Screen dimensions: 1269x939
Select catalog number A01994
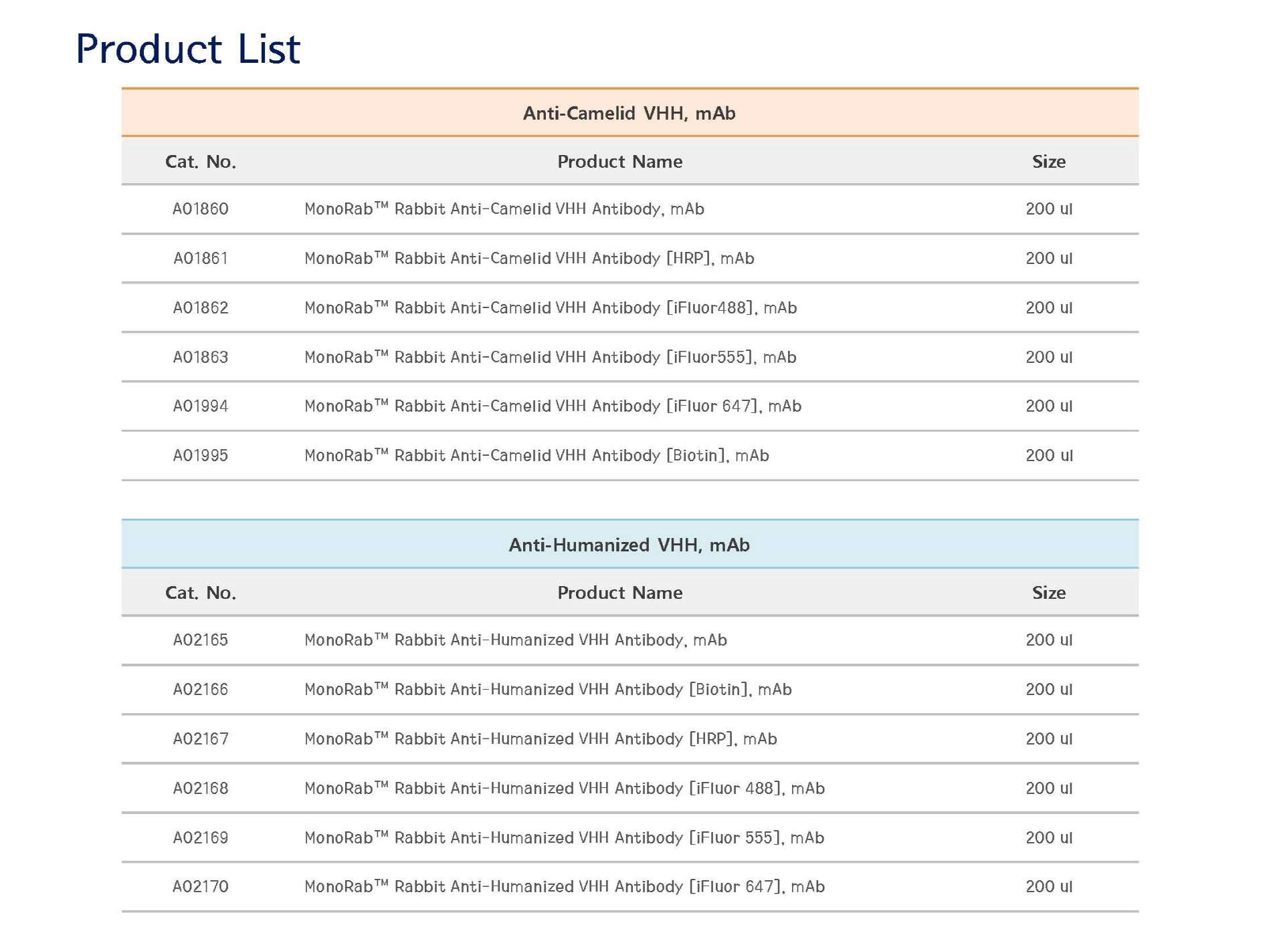pos(201,406)
